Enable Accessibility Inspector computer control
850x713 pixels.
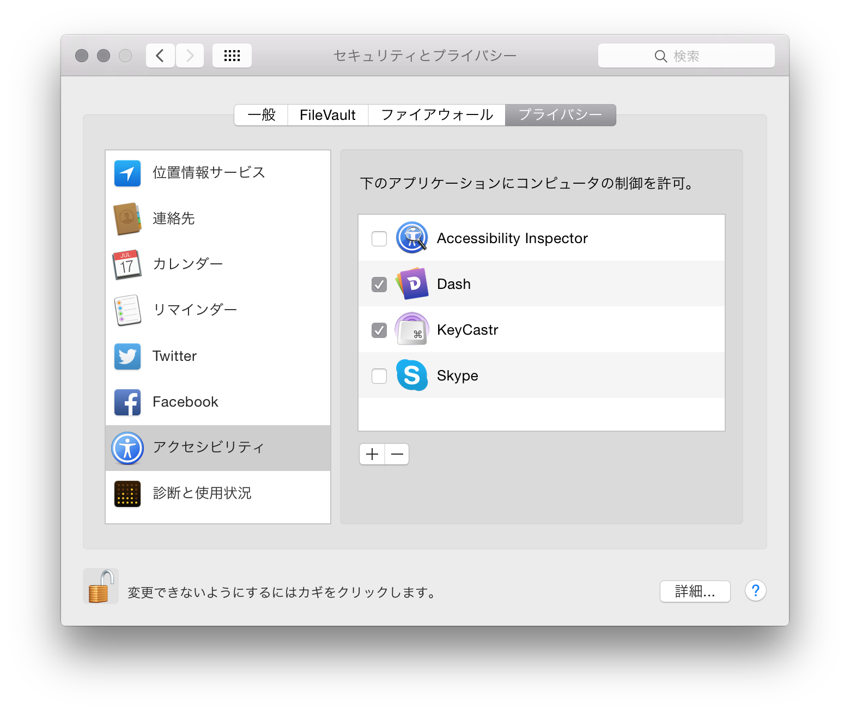click(379, 238)
